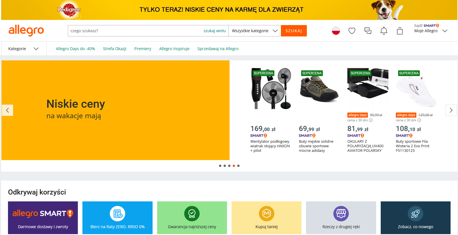Select the fourth carousel dot
The height and width of the screenshot is (235, 458).
pyautogui.click(x=234, y=166)
